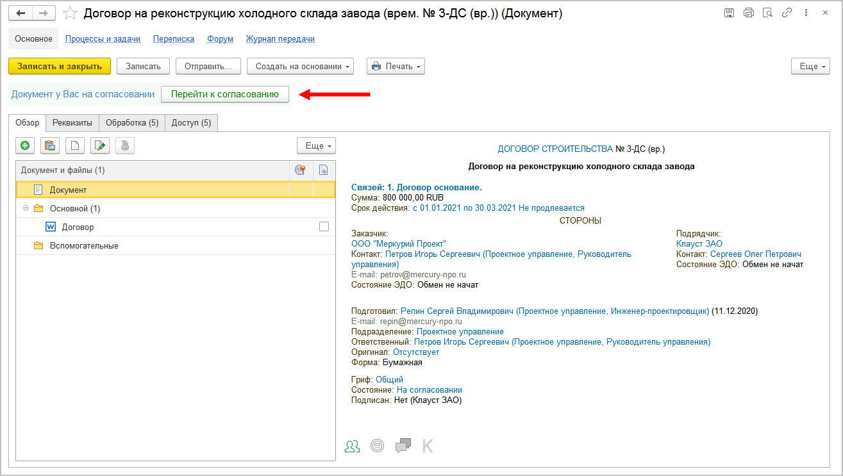
Task: Copy the link via chain icon
Action: [787, 13]
